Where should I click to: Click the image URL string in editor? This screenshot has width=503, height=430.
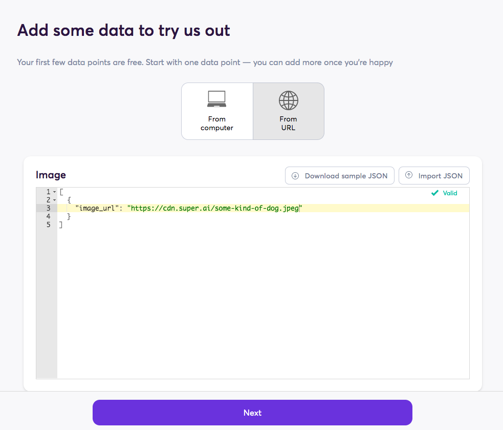point(214,208)
